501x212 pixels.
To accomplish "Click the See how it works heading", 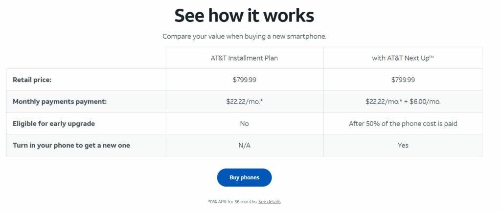I will point(244,15).
